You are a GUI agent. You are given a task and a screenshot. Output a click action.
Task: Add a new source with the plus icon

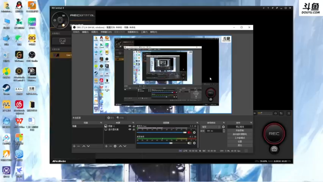click(106, 146)
